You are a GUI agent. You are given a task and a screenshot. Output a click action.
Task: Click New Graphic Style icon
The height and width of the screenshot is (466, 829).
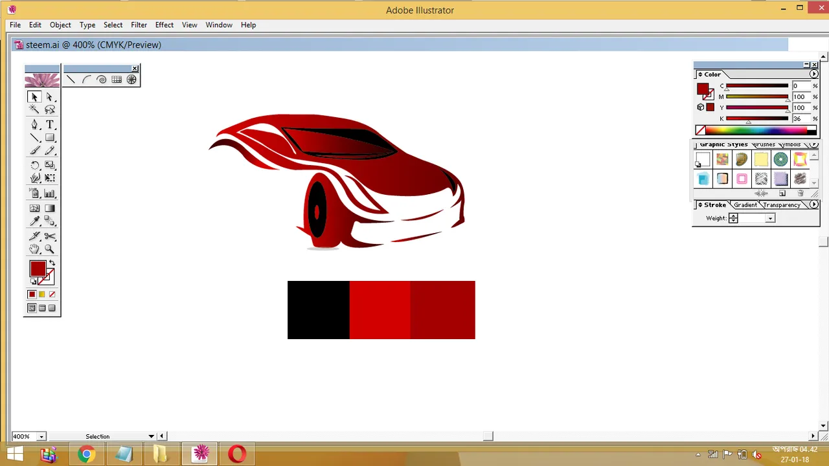tap(782, 194)
